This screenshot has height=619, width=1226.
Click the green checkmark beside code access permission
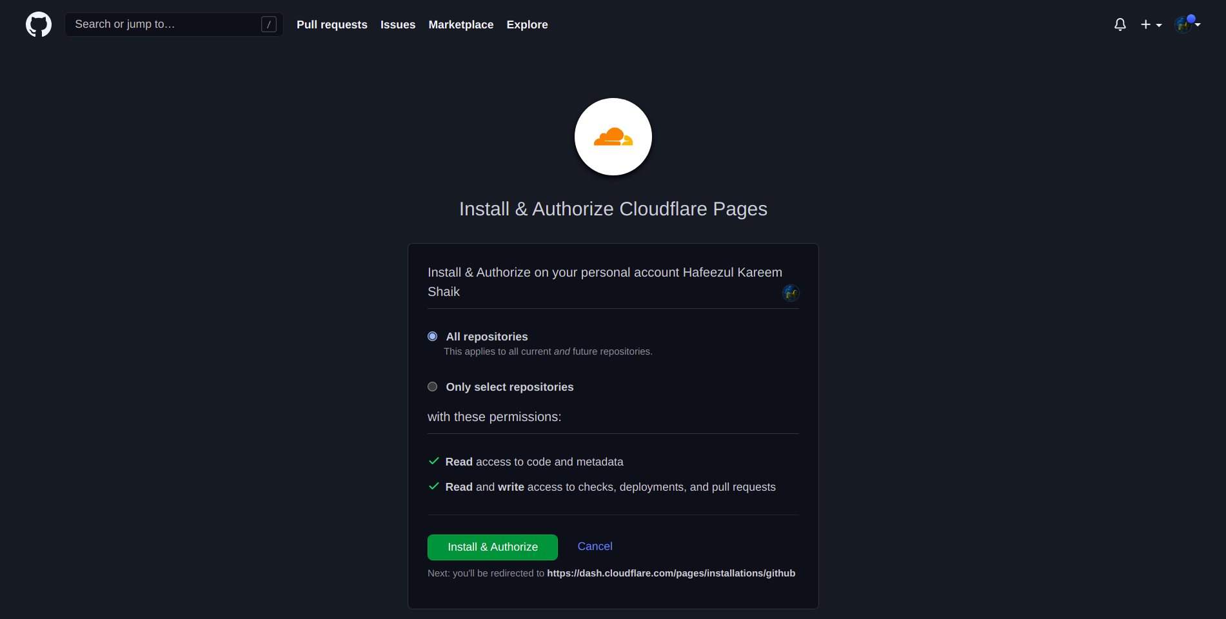coord(433,461)
